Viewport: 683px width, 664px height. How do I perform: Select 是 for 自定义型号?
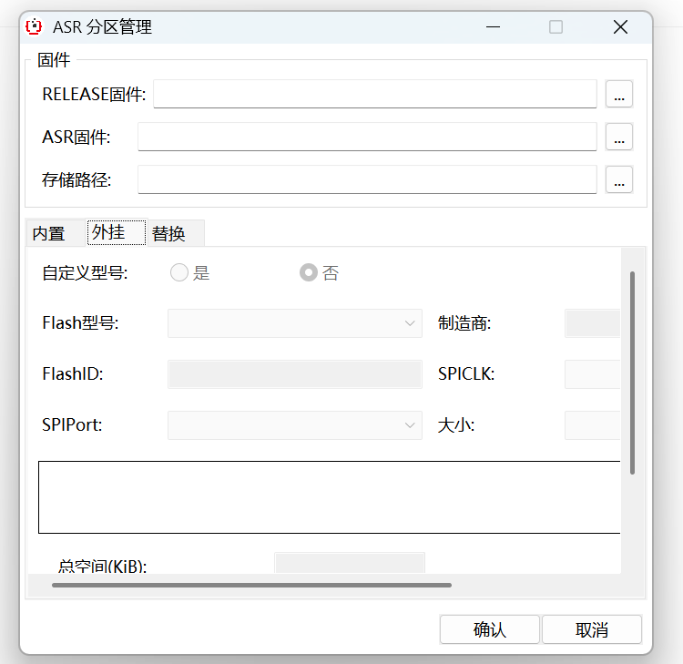point(179,272)
